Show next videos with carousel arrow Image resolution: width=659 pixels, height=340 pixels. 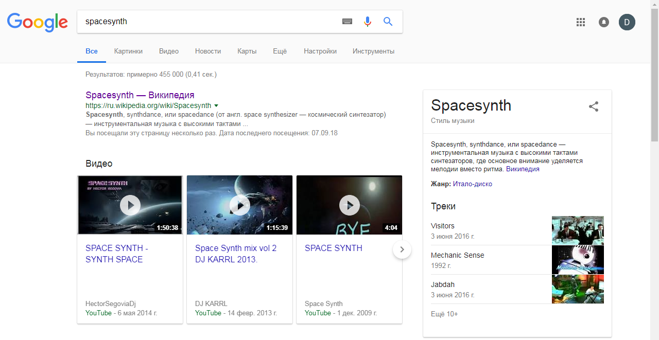point(402,250)
